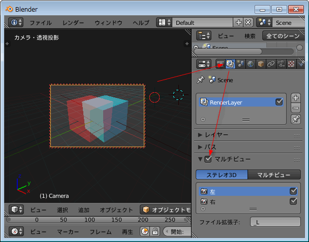The width and height of the screenshot is (309, 242).
Task: Select the ステレオ3D mode button
Action: (x=222, y=175)
